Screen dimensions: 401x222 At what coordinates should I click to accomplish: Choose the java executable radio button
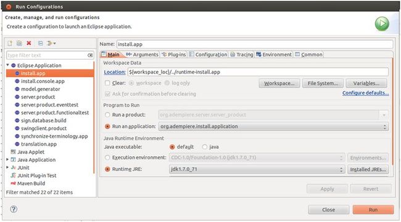205,147
